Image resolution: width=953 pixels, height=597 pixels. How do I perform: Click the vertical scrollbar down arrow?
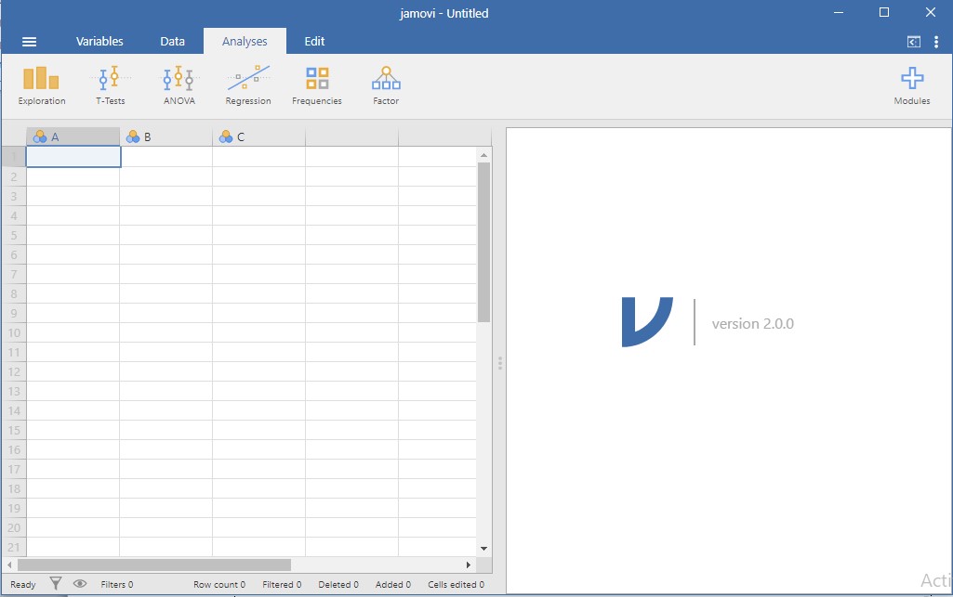[483, 549]
